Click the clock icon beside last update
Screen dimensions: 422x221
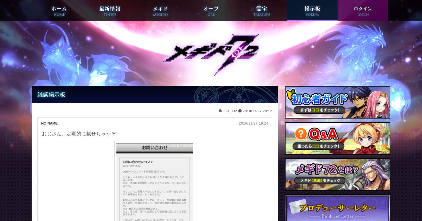click(x=240, y=111)
